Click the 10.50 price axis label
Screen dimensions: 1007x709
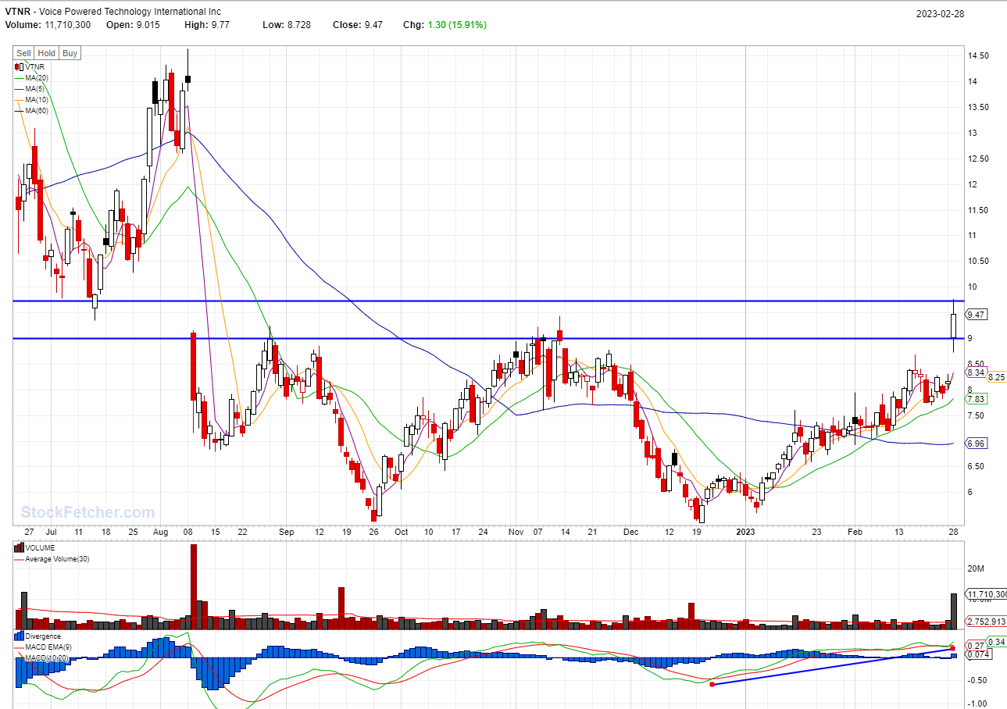[979, 262]
